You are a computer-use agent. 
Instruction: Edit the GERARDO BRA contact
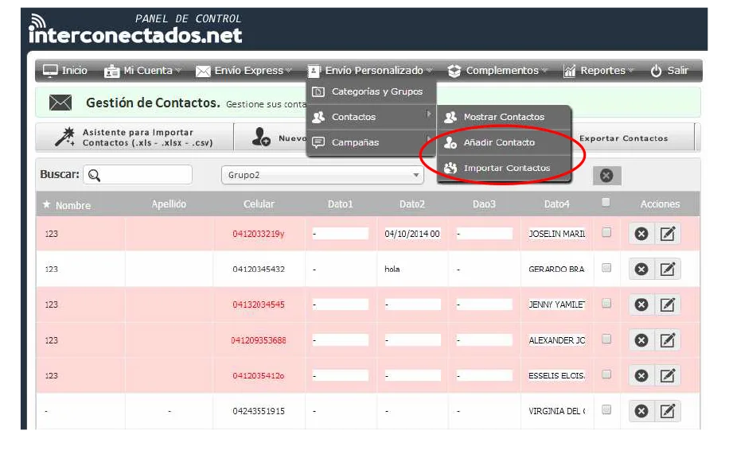pos(668,270)
